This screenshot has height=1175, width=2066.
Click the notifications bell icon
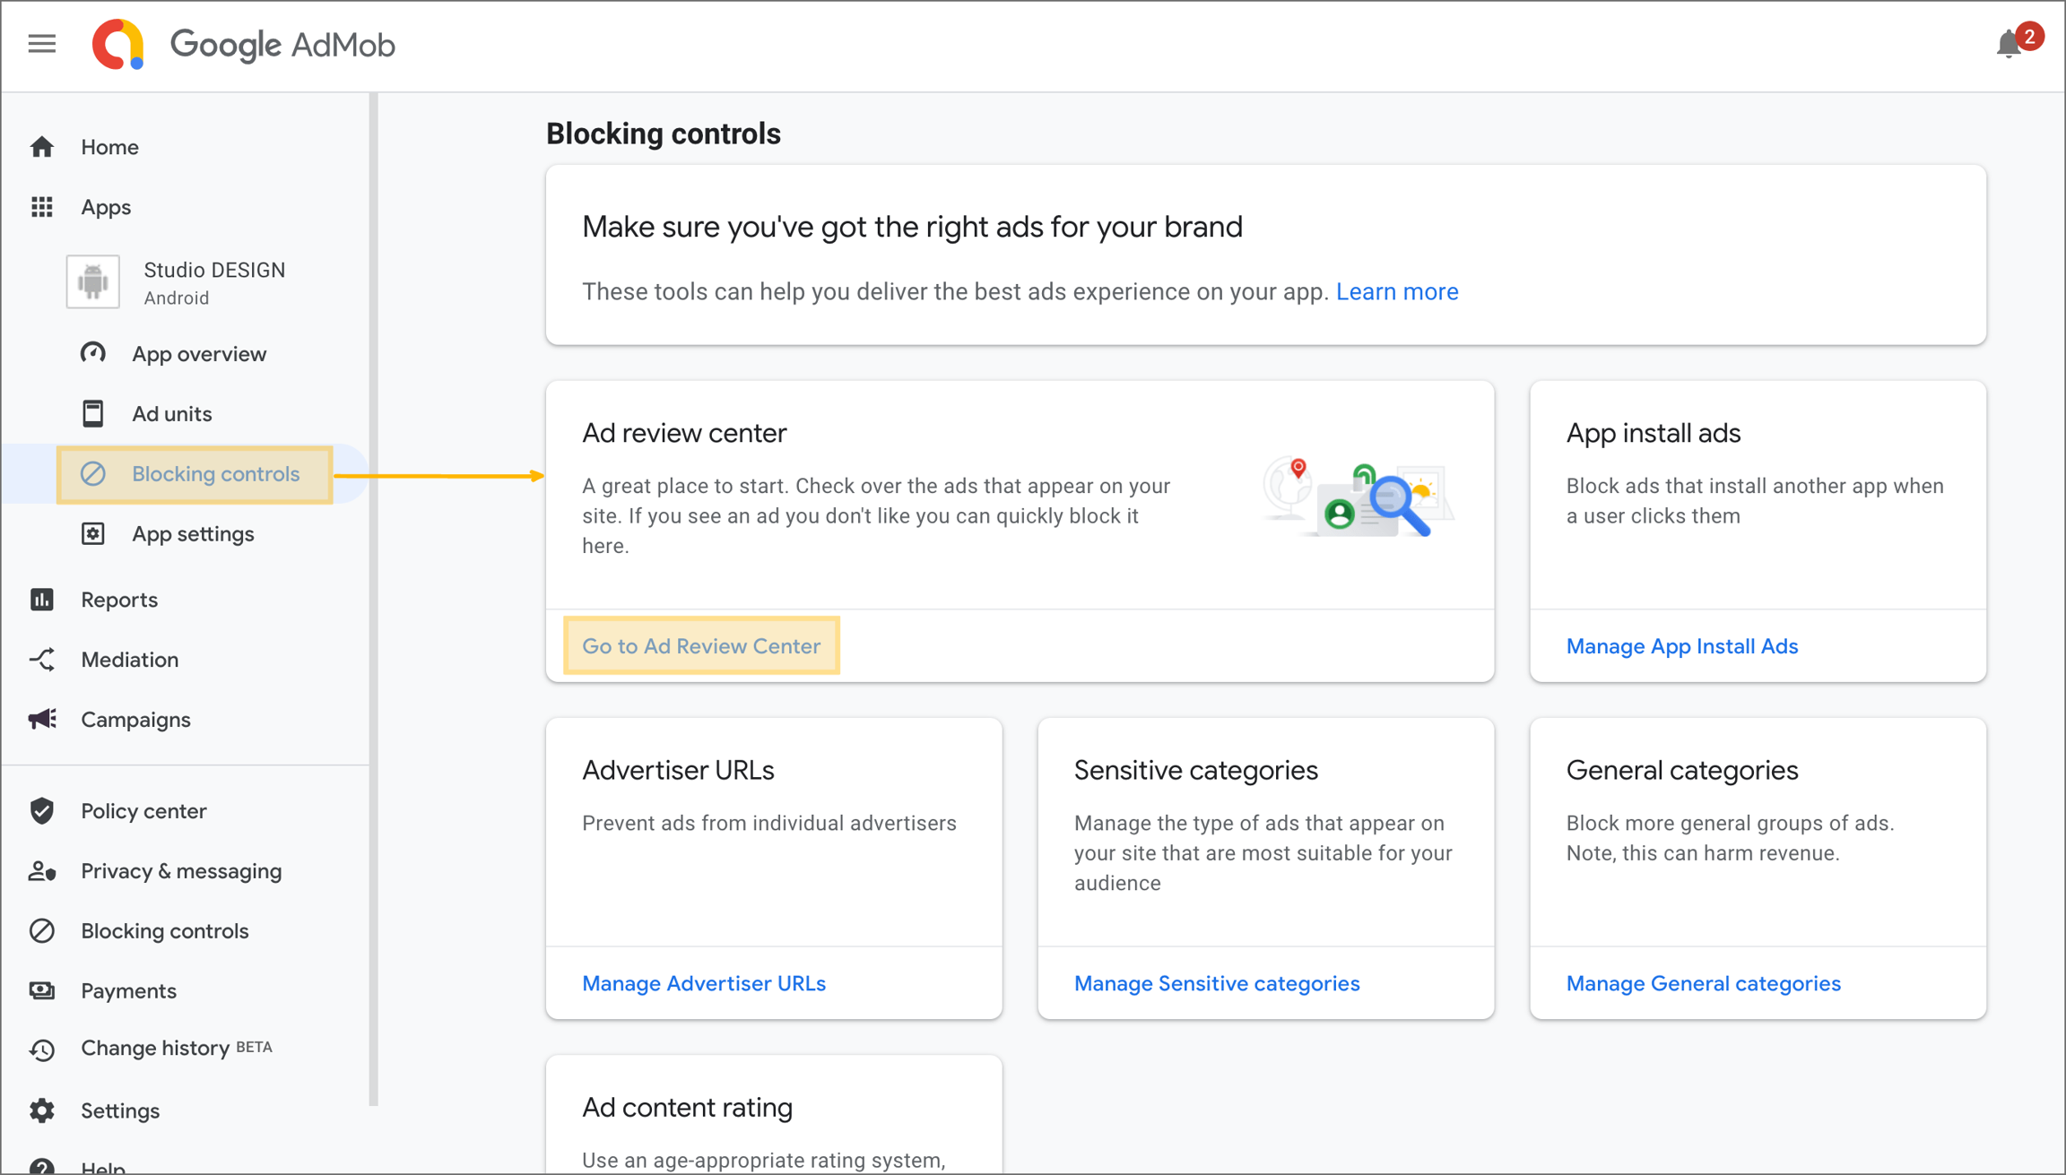point(2008,44)
